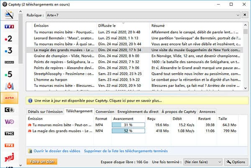Open the Options button
This screenshot has height=168, width=251.
coord(236,162)
